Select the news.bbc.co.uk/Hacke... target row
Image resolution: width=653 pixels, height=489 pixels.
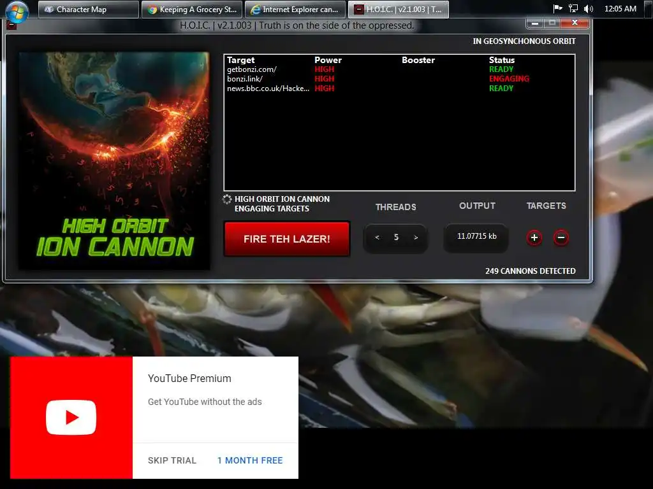[399, 89]
